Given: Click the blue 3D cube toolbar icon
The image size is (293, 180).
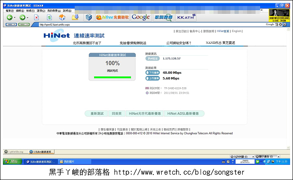Looking at the screenshot, I should pos(89,18).
